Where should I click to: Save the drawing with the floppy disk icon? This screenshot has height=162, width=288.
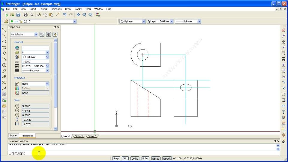[18, 15]
